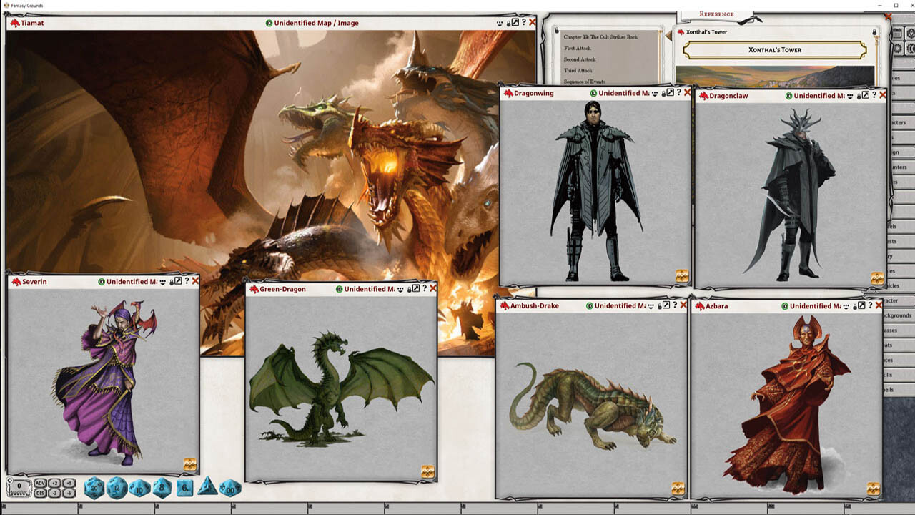Image resolution: width=915 pixels, height=515 pixels.
Task: Open the Sequence of Events entry
Action: tap(584, 82)
